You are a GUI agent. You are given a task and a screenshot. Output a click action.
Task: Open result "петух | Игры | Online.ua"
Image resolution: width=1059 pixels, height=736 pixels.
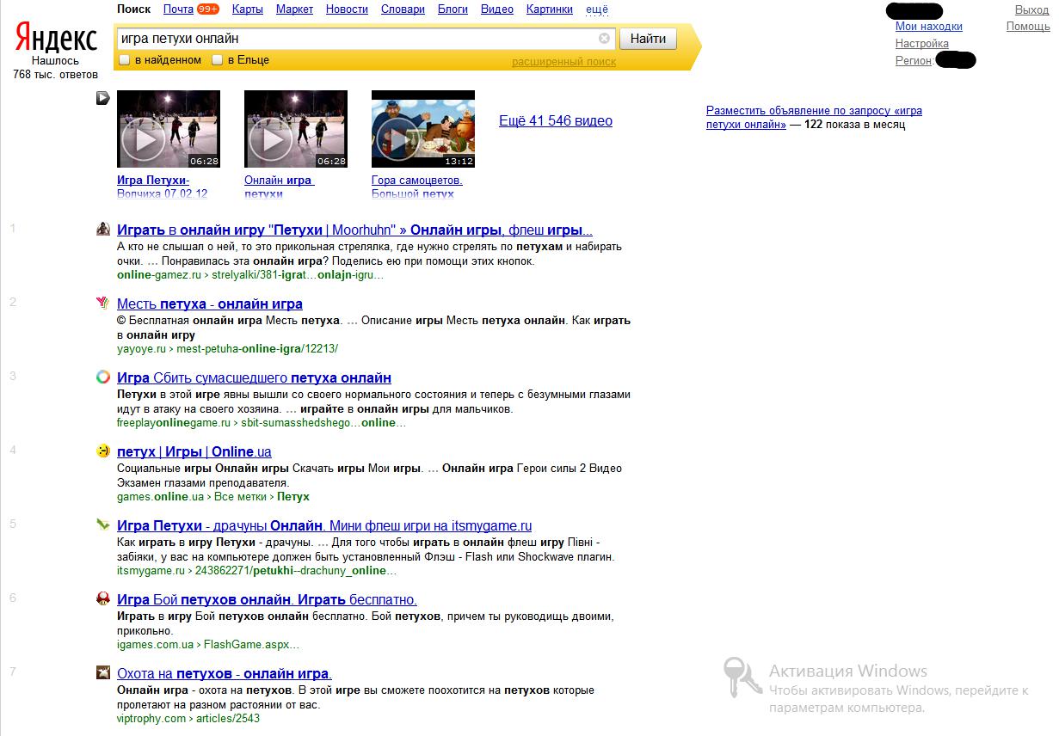194,452
